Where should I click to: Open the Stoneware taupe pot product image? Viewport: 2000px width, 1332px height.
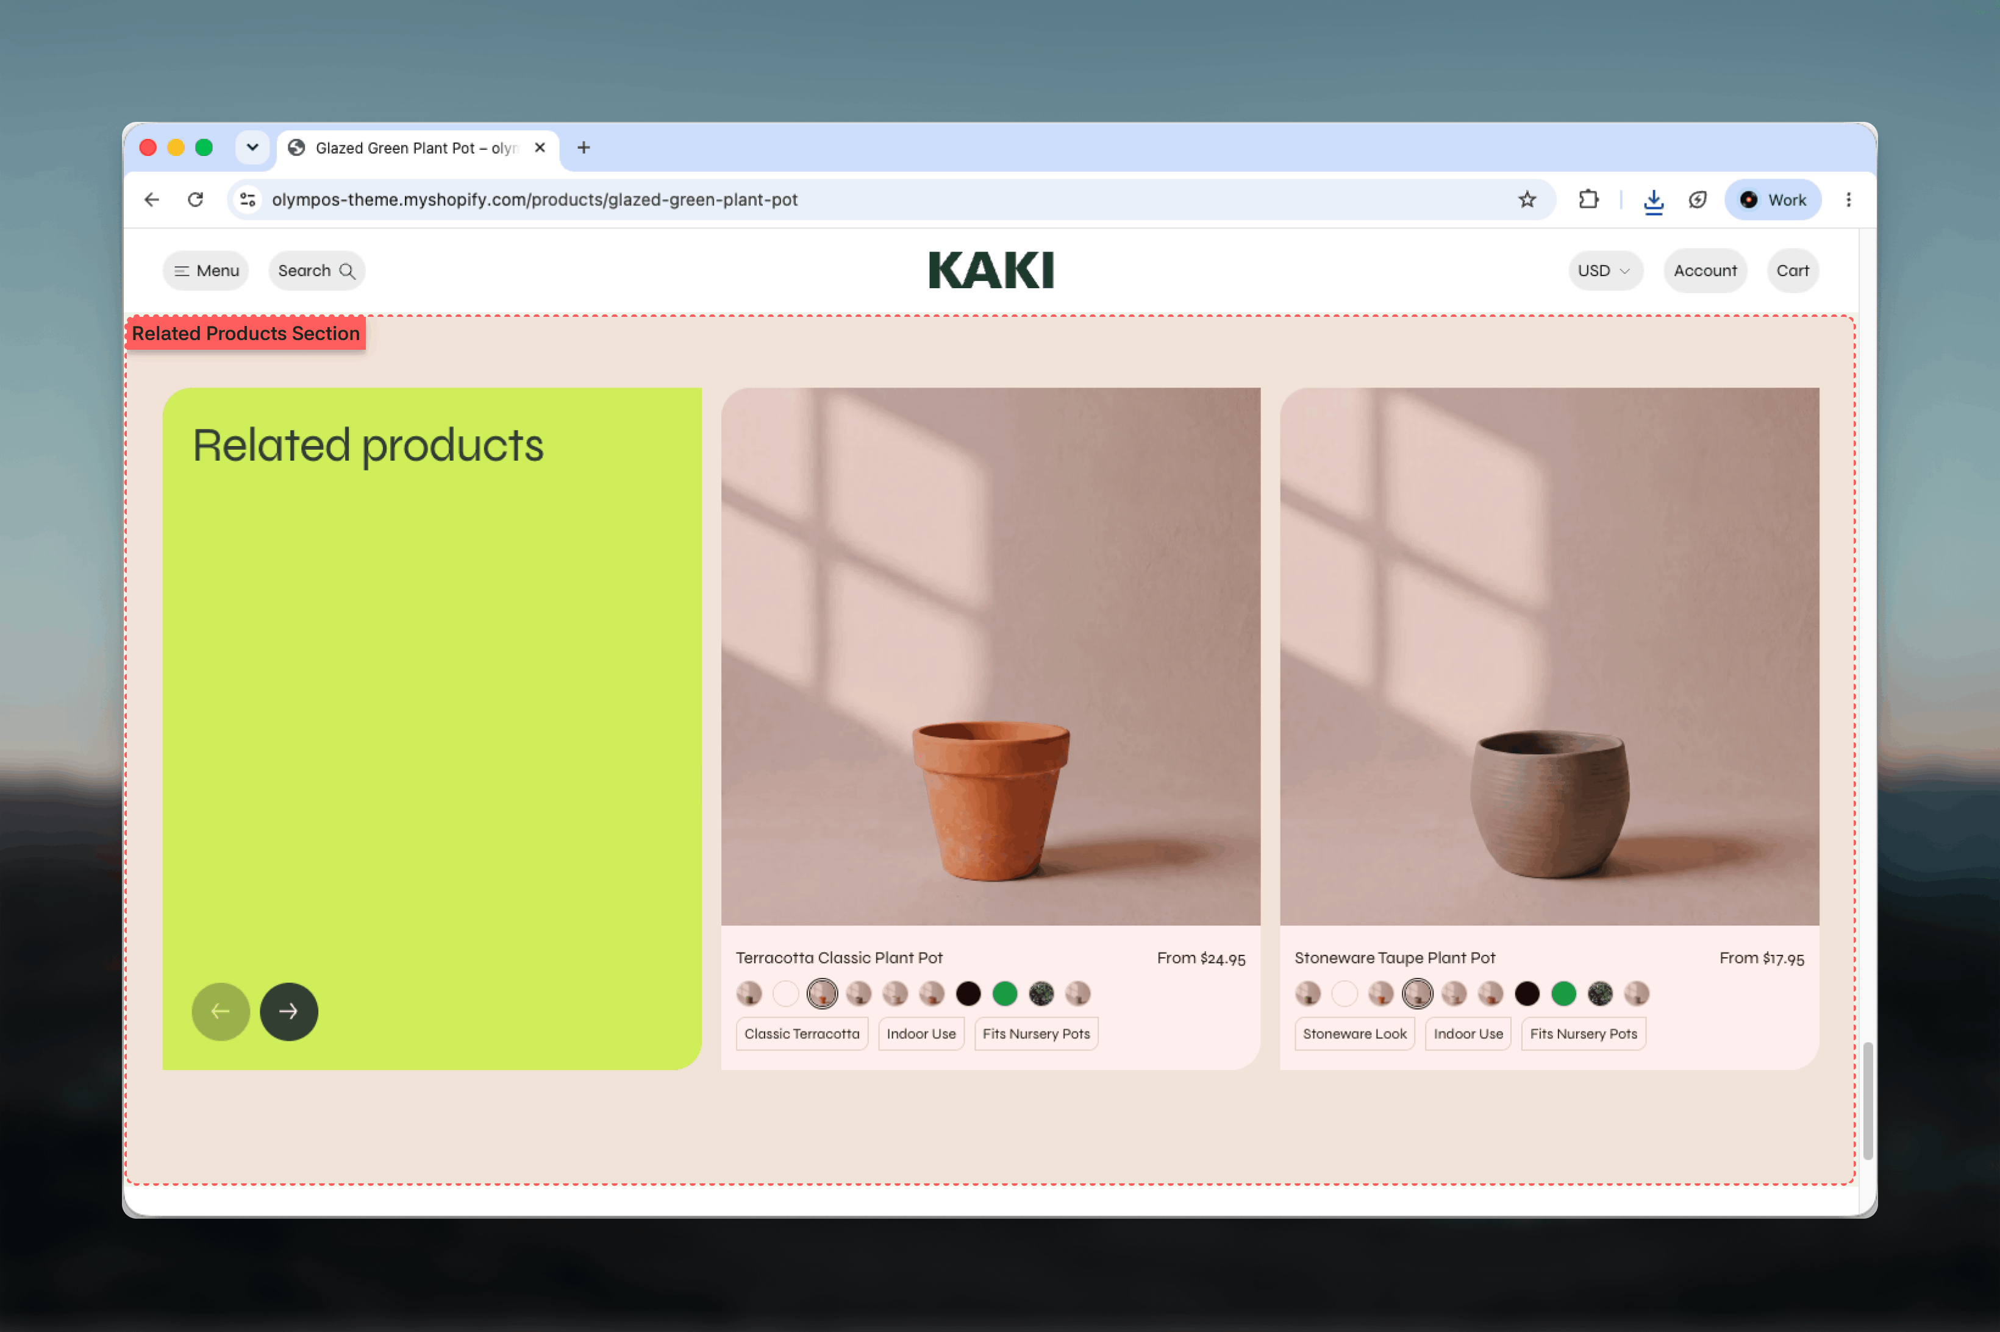point(1549,657)
